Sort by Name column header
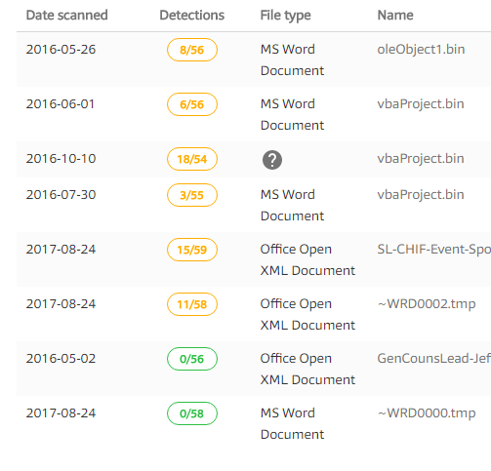This screenshot has height=471, width=491. point(395,16)
